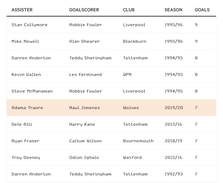The width and height of the screenshot is (223, 183).
Task: Click the ASSISTER column header
Action: [x=22, y=10]
